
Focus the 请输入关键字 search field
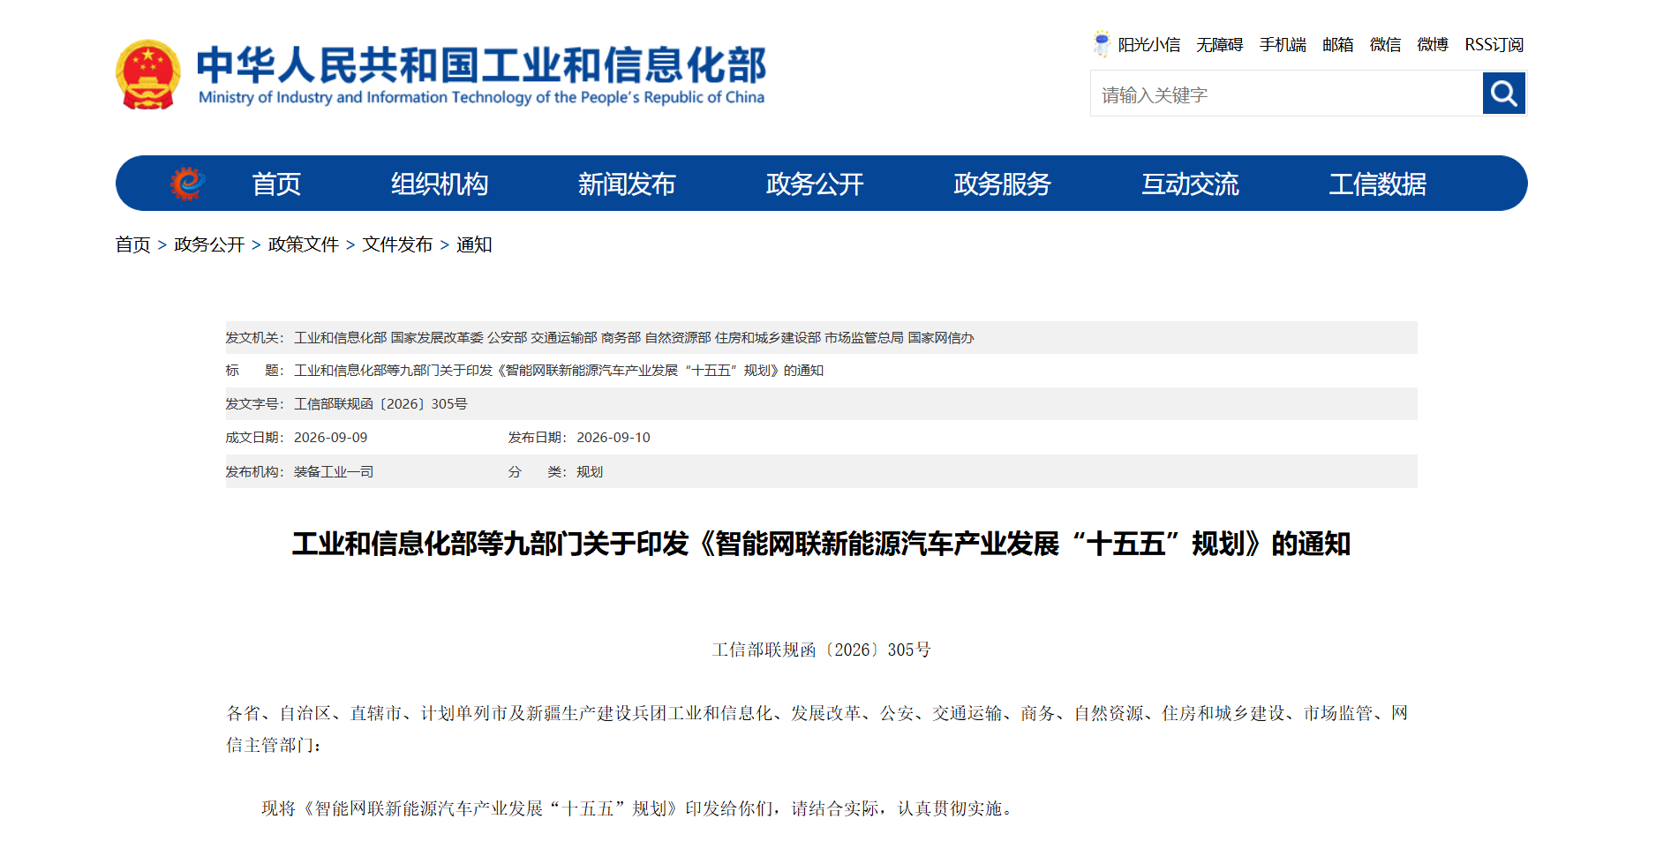pyautogui.click(x=1287, y=94)
